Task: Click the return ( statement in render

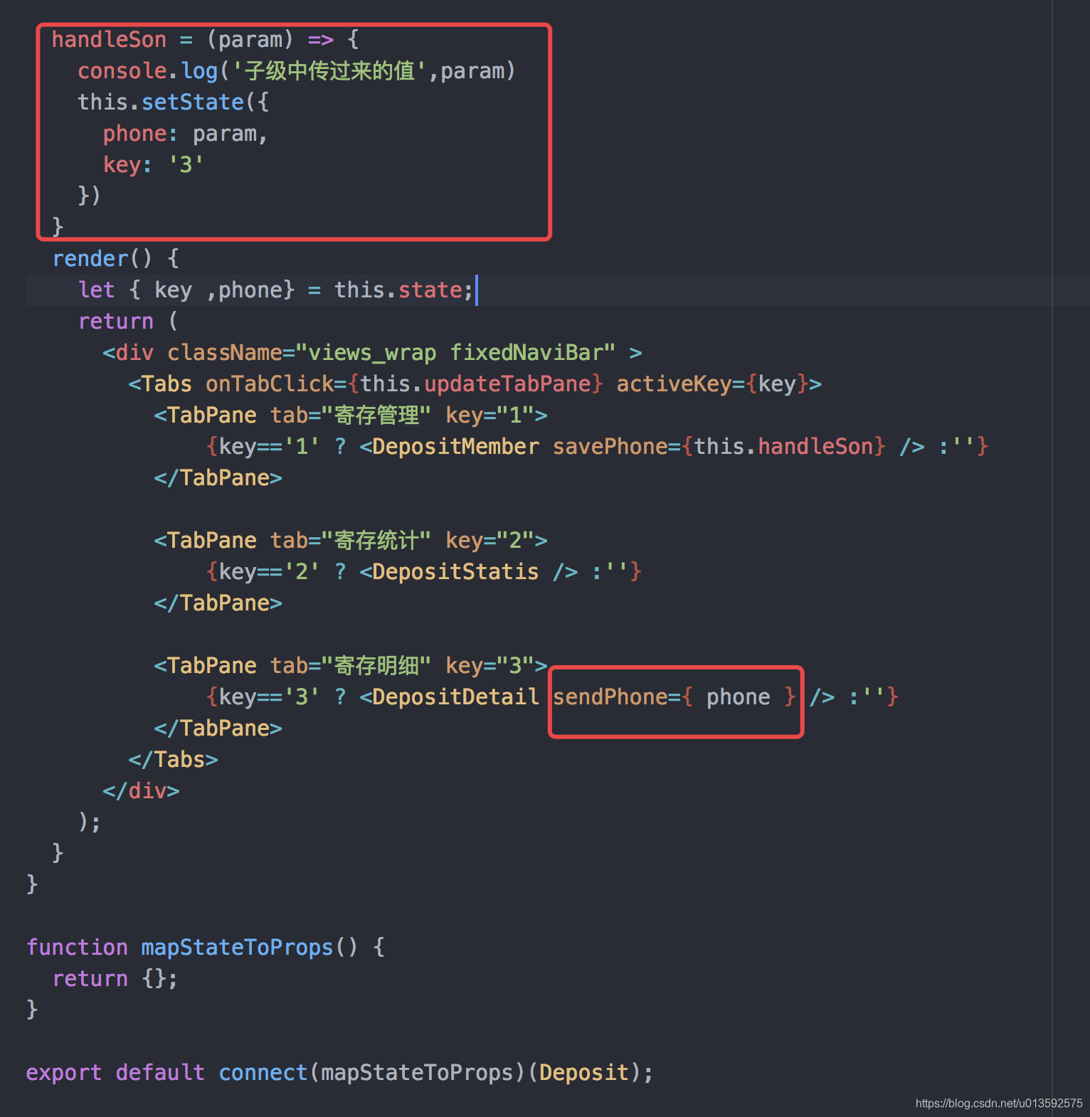Action: coord(128,322)
